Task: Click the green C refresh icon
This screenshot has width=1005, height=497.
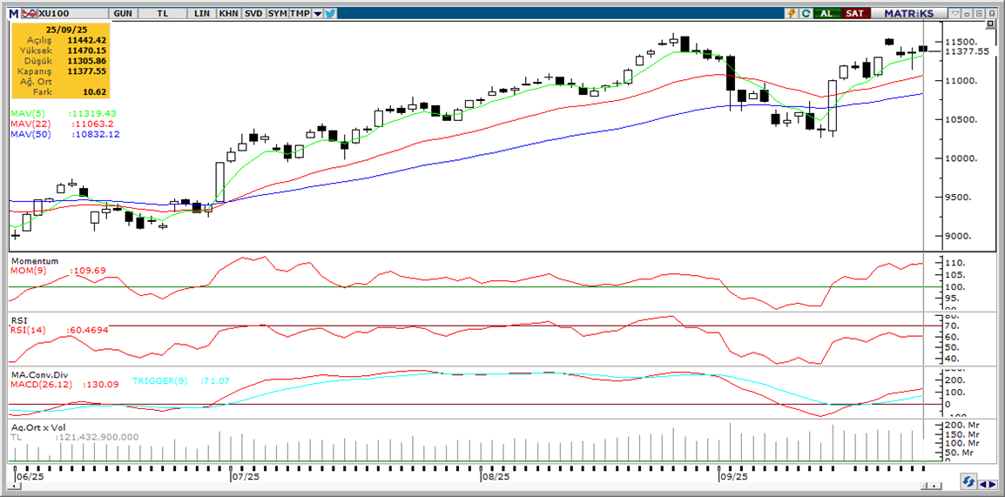Action: [806, 14]
